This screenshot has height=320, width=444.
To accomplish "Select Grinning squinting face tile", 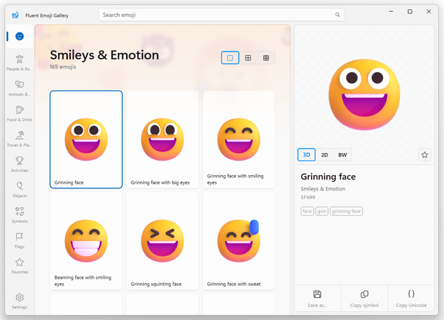I will 162,241.
